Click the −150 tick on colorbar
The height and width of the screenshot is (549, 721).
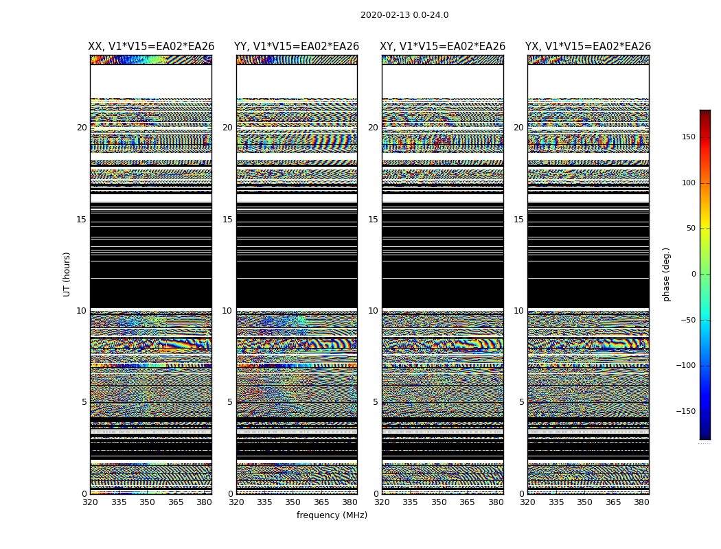685,411
